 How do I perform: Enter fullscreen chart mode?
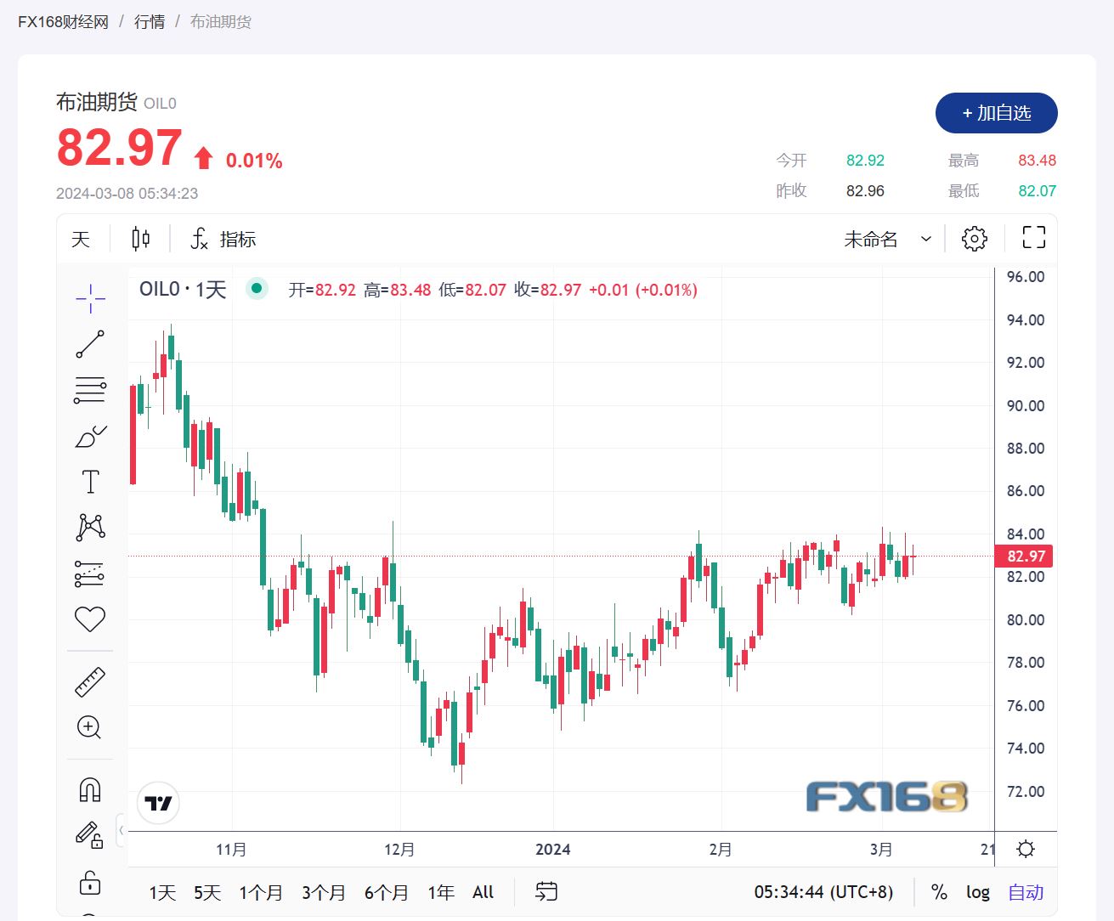(x=1033, y=238)
